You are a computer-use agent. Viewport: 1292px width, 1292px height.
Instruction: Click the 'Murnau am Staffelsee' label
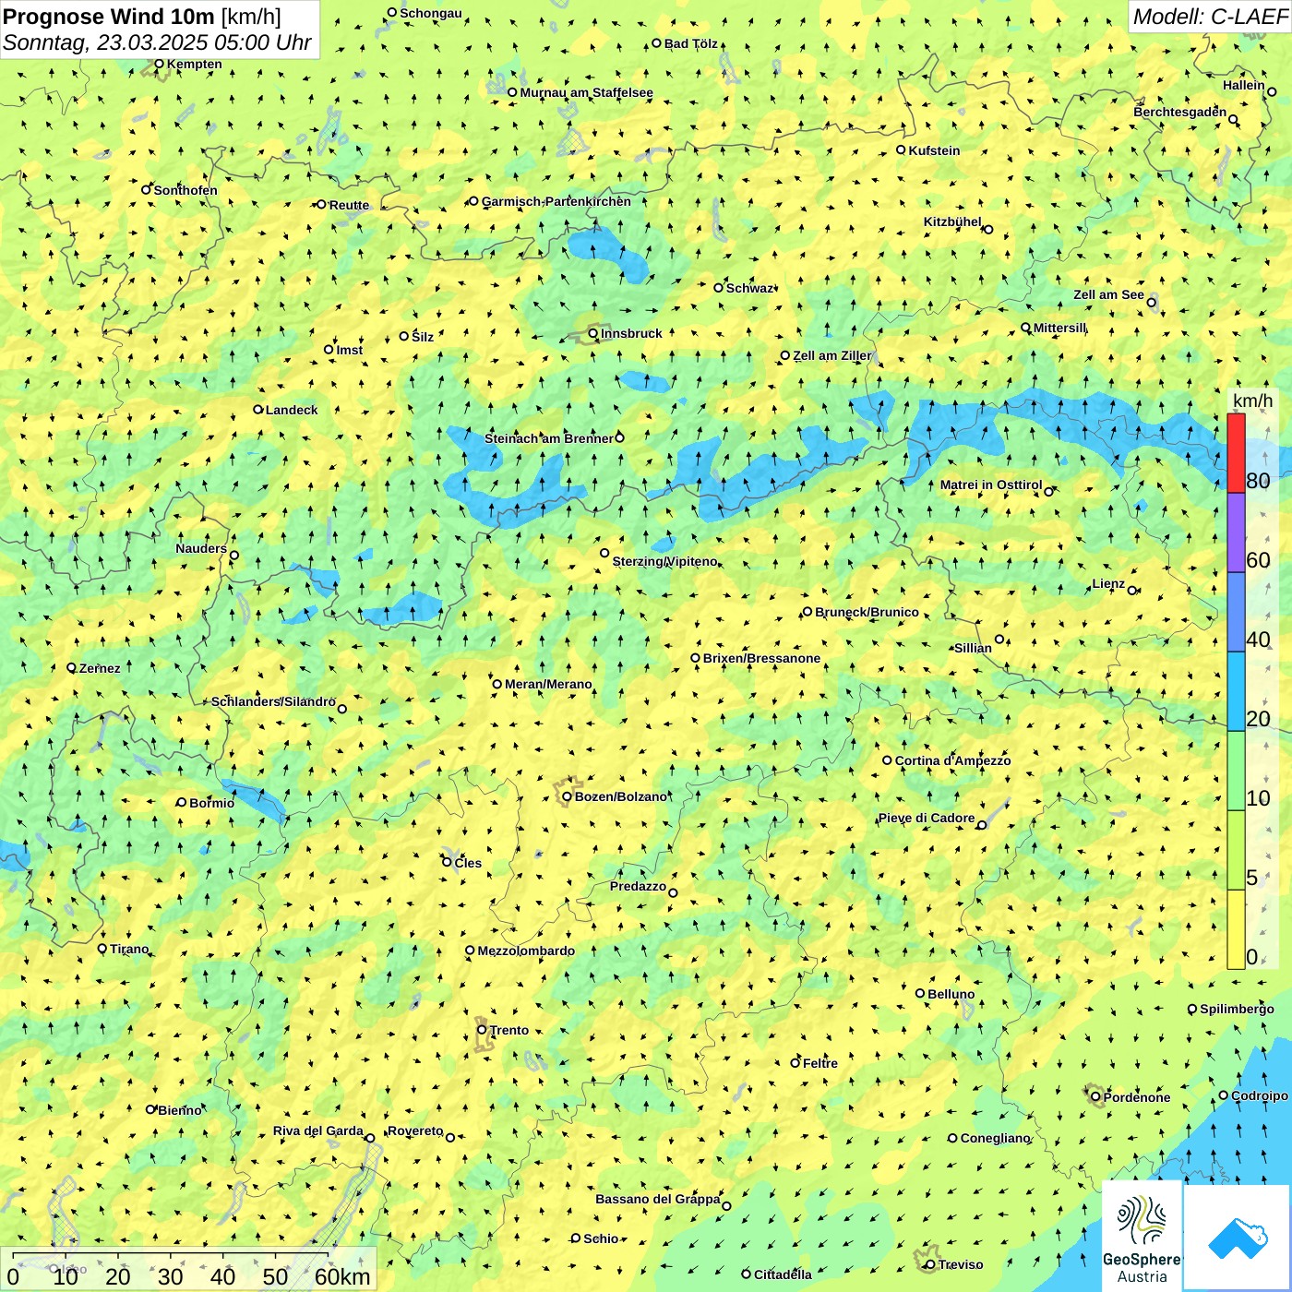click(586, 92)
